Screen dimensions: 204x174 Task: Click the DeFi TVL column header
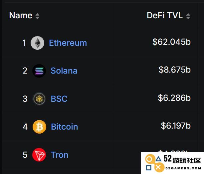click(x=165, y=16)
